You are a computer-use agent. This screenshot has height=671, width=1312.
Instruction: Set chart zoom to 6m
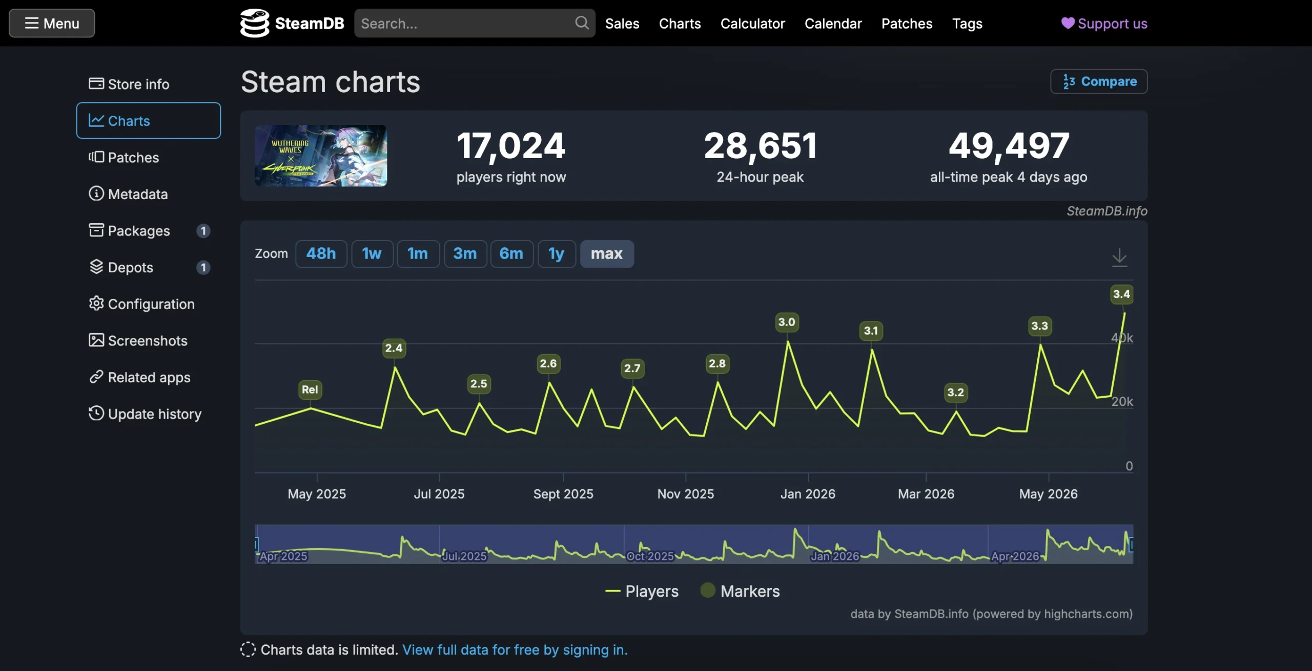(511, 254)
